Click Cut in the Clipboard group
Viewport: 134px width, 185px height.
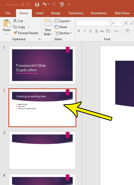tap(18, 21)
